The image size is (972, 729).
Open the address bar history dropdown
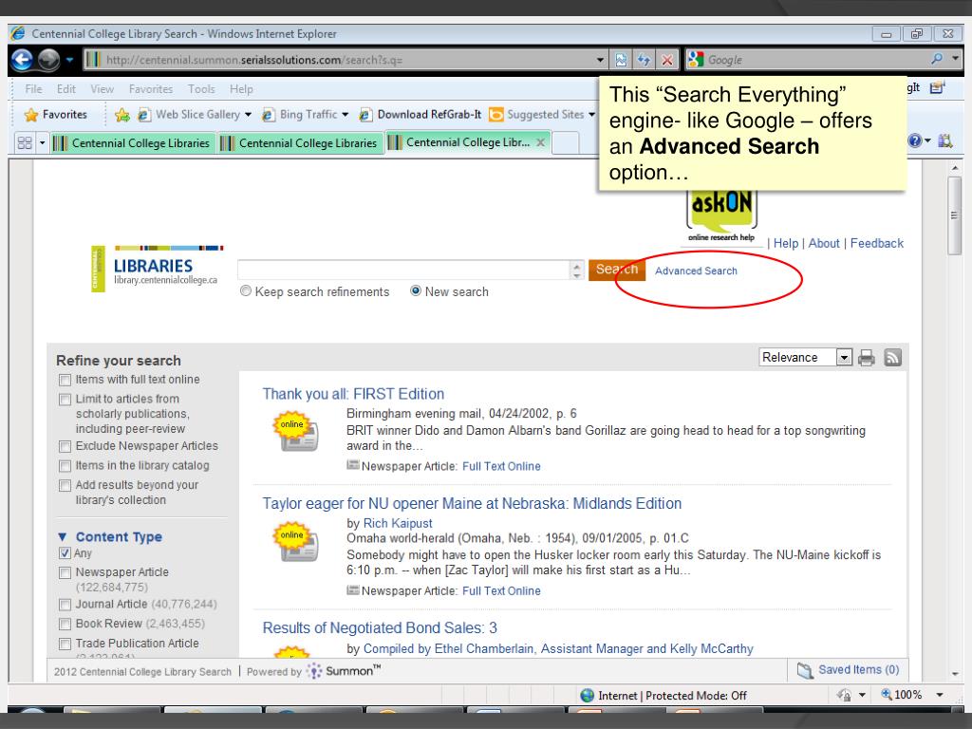click(x=600, y=60)
